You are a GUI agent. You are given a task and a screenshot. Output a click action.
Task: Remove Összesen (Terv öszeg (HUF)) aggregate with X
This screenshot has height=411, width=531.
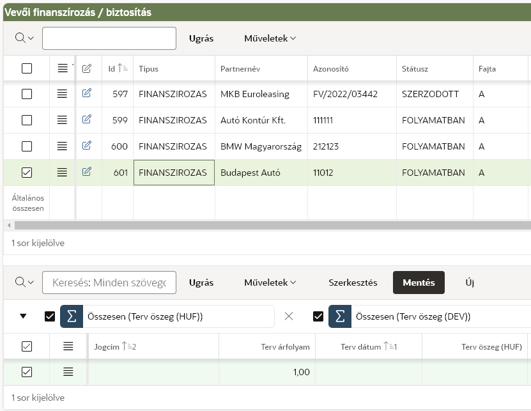pyautogui.click(x=289, y=316)
